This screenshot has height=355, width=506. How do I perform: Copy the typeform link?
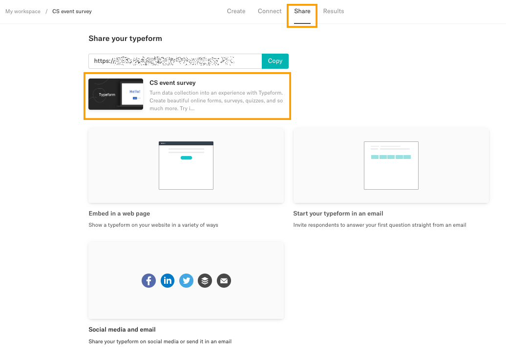(275, 61)
